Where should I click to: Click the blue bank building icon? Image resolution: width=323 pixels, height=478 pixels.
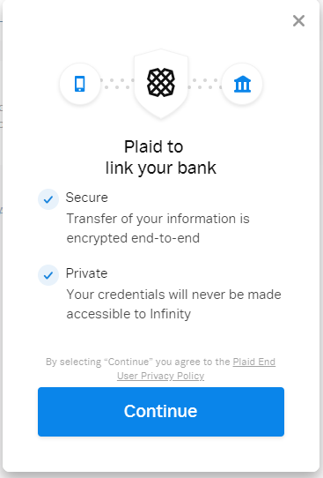click(242, 84)
